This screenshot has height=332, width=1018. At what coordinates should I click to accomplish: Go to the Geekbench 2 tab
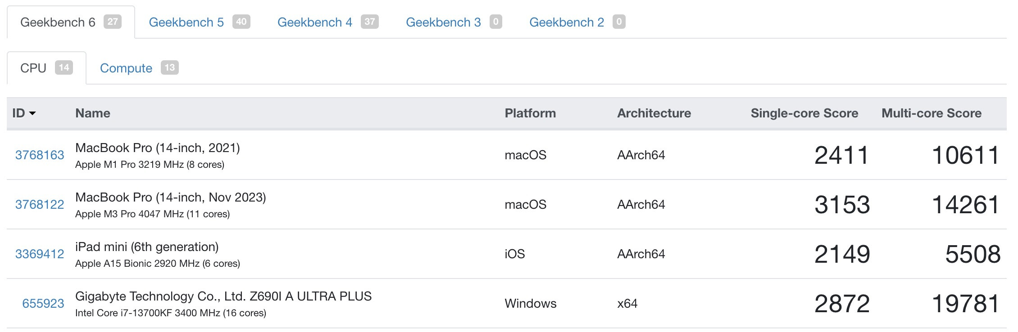(566, 22)
